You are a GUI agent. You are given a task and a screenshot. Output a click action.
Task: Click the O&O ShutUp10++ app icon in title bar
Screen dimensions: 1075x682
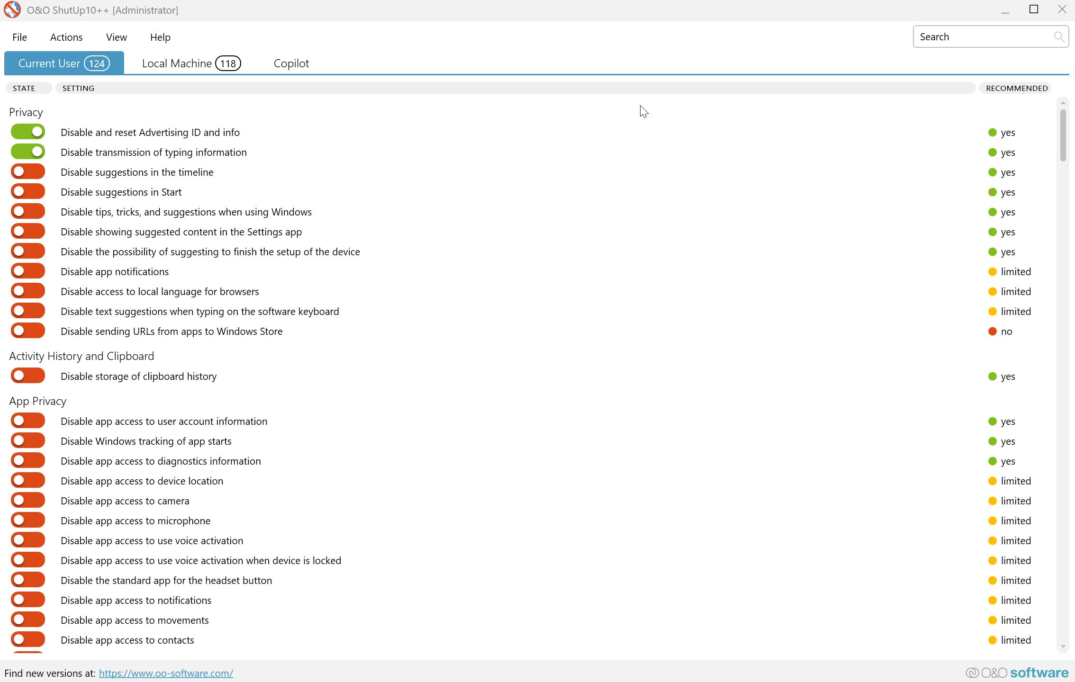pyautogui.click(x=12, y=10)
